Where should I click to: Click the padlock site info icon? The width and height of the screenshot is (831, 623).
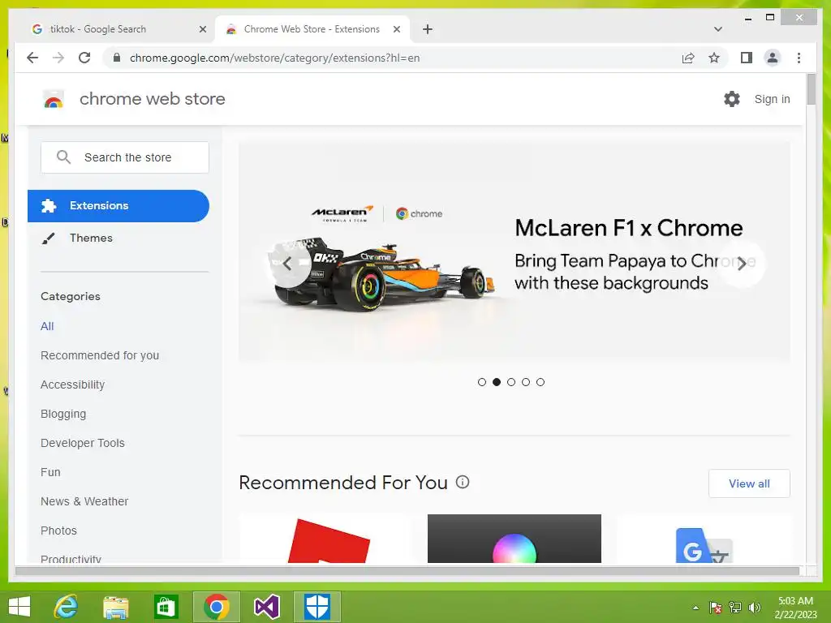[x=117, y=58]
